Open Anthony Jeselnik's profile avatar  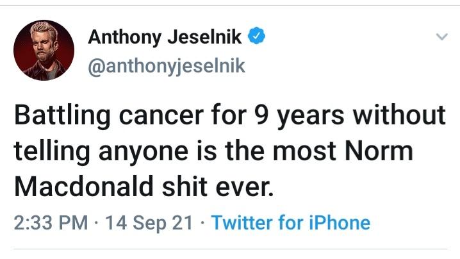coord(44,50)
